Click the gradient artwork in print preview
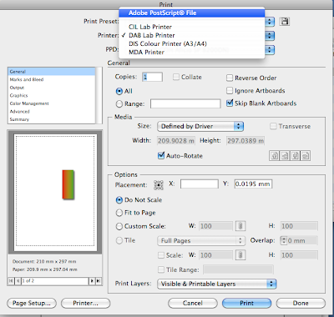Viewport: 334px width, 317px height. tap(68, 184)
